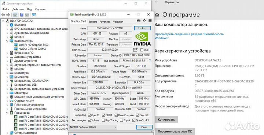Open the NVIDIA GeForce 920MX GPU dropdown
The height and width of the screenshot is (135, 264).
tap(93, 127)
